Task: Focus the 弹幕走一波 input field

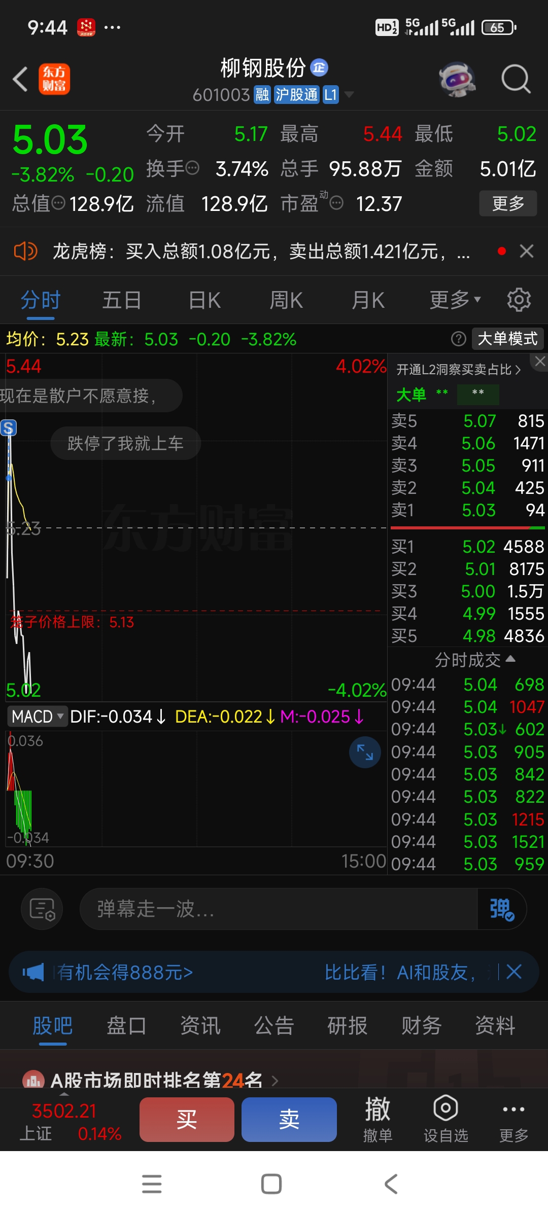Action: pos(279,909)
